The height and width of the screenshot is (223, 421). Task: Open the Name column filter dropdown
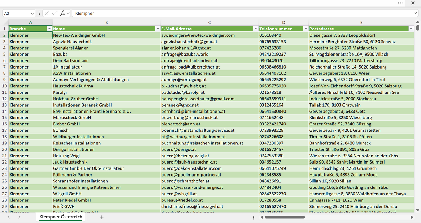tap(158, 29)
